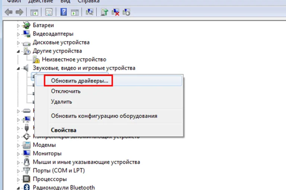Image resolution: width=286 pixels, height=190 pixels.
Task: Select the Мониторы tree label
Action: coord(47,154)
